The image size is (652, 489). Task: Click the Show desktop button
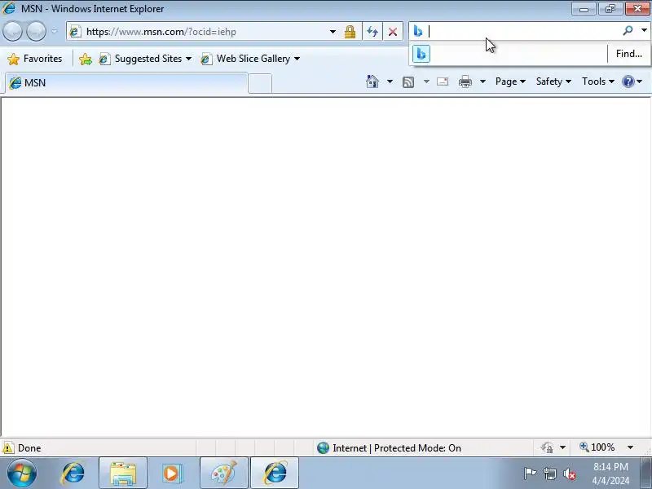646,474
